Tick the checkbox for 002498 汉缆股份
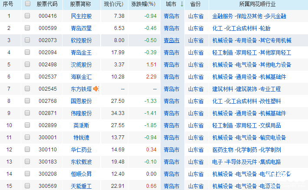The width and height of the screenshot is (308, 190). point(27,64)
